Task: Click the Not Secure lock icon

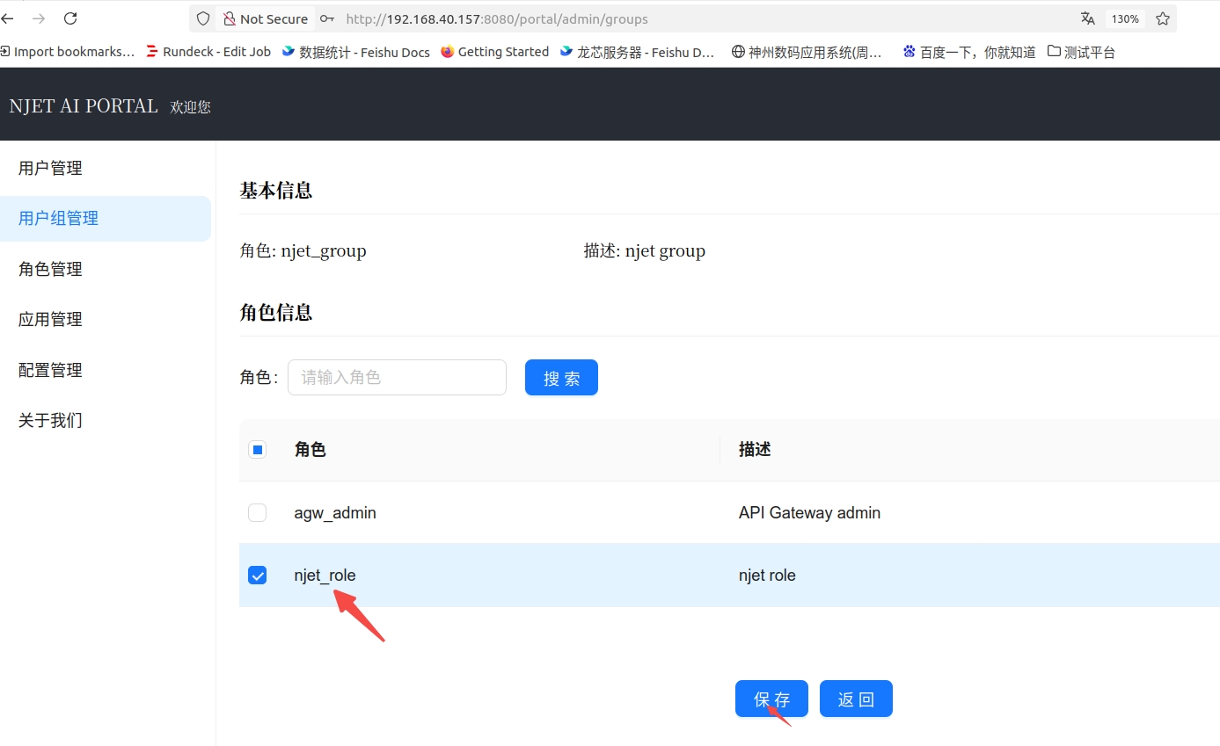Action: coord(230,18)
